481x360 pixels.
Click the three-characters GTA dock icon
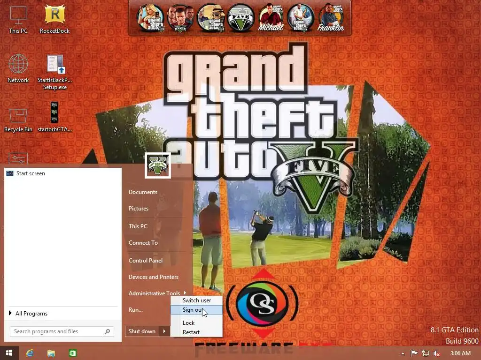click(x=180, y=18)
